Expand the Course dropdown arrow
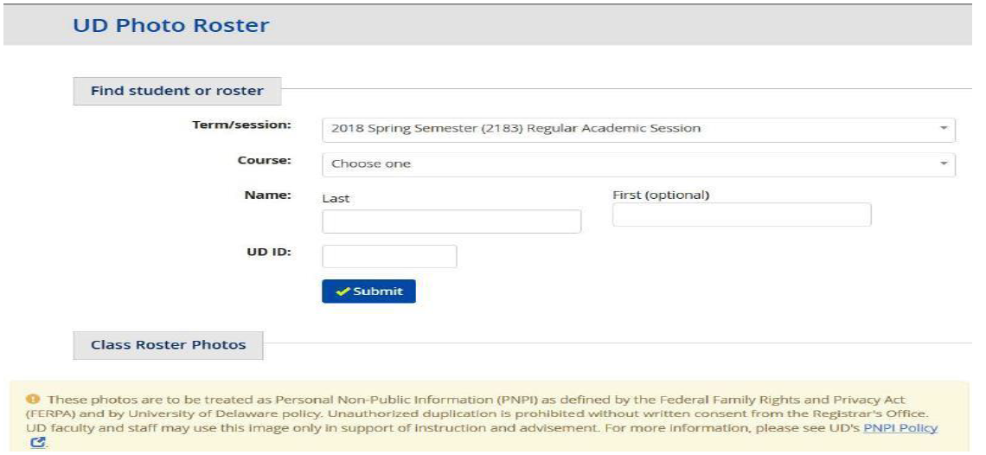The height and width of the screenshot is (455, 986). click(943, 163)
